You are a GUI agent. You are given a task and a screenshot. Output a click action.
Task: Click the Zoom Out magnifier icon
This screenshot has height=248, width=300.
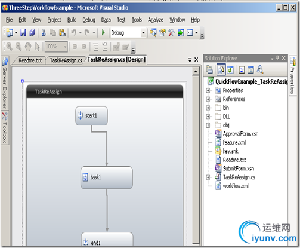[x=18, y=47]
